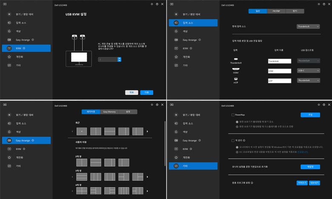332x199 pixels.
Task: Open USB-C upstream dropdown in HDMI row
Action: pyautogui.click(x=309, y=71)
